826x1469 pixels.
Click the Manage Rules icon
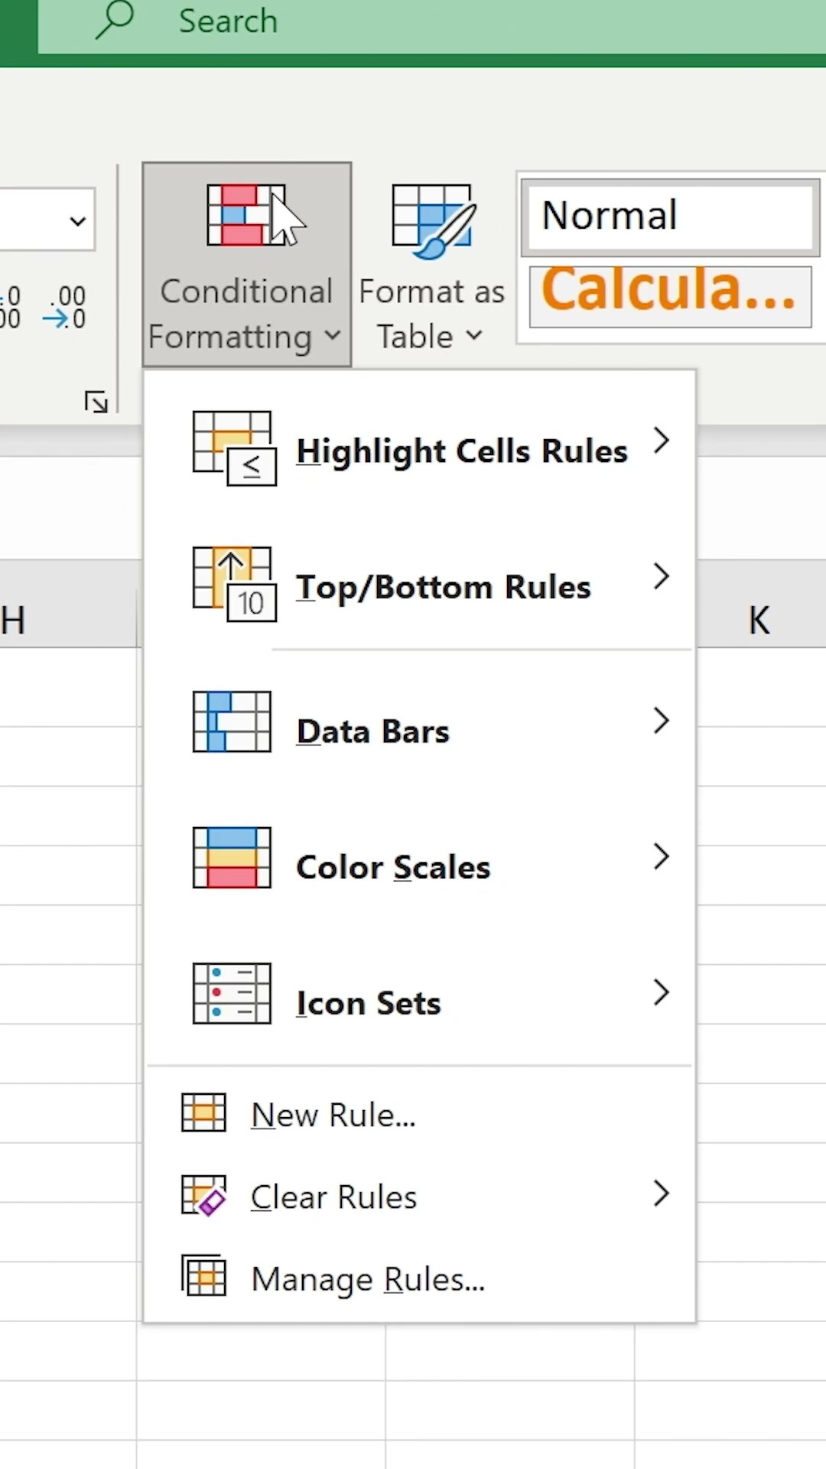pos(203,1276)
